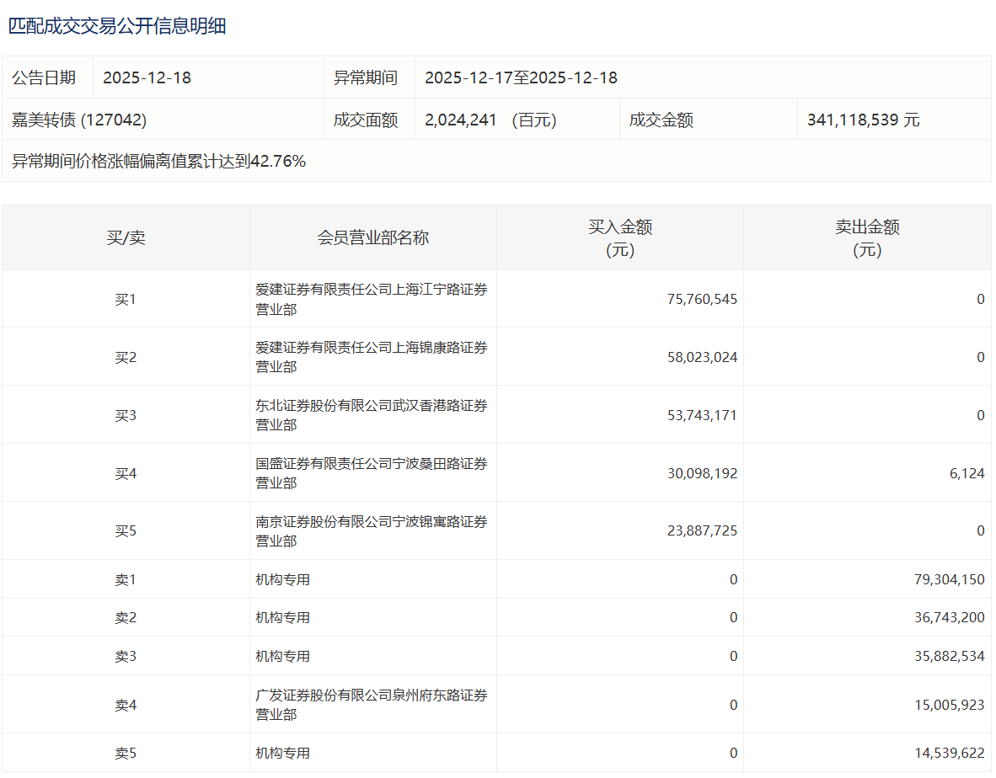
Task: Open 南京证券宁波锦寓路证券营业部 entry
Action: click(x=371, y=531)
